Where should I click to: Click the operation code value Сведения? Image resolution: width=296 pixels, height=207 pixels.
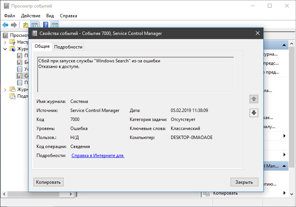[80, 147]
